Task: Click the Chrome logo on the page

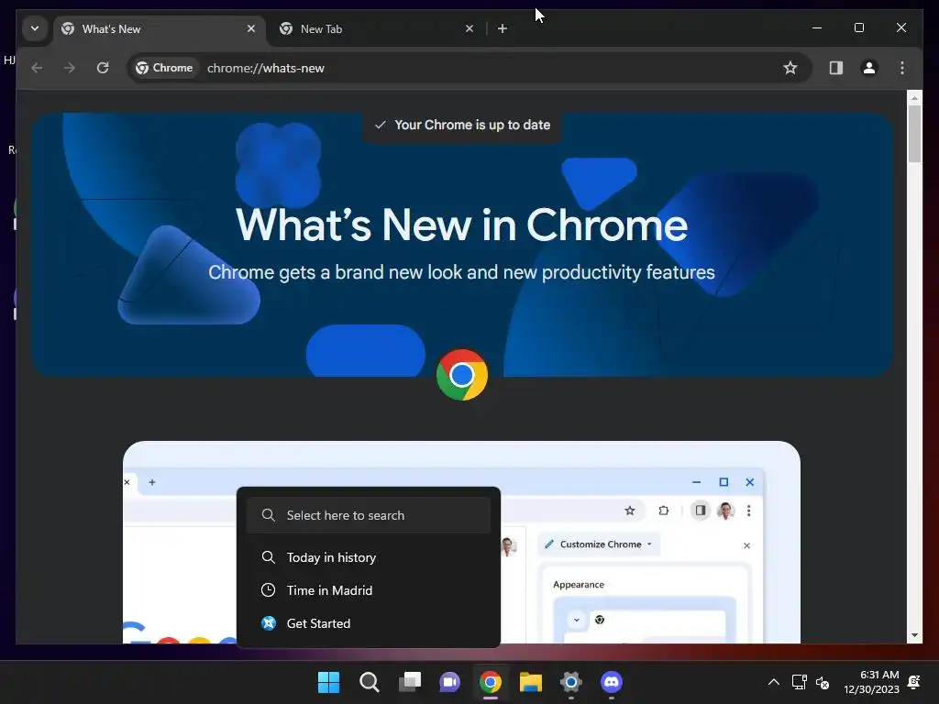Action: (462, 375)
